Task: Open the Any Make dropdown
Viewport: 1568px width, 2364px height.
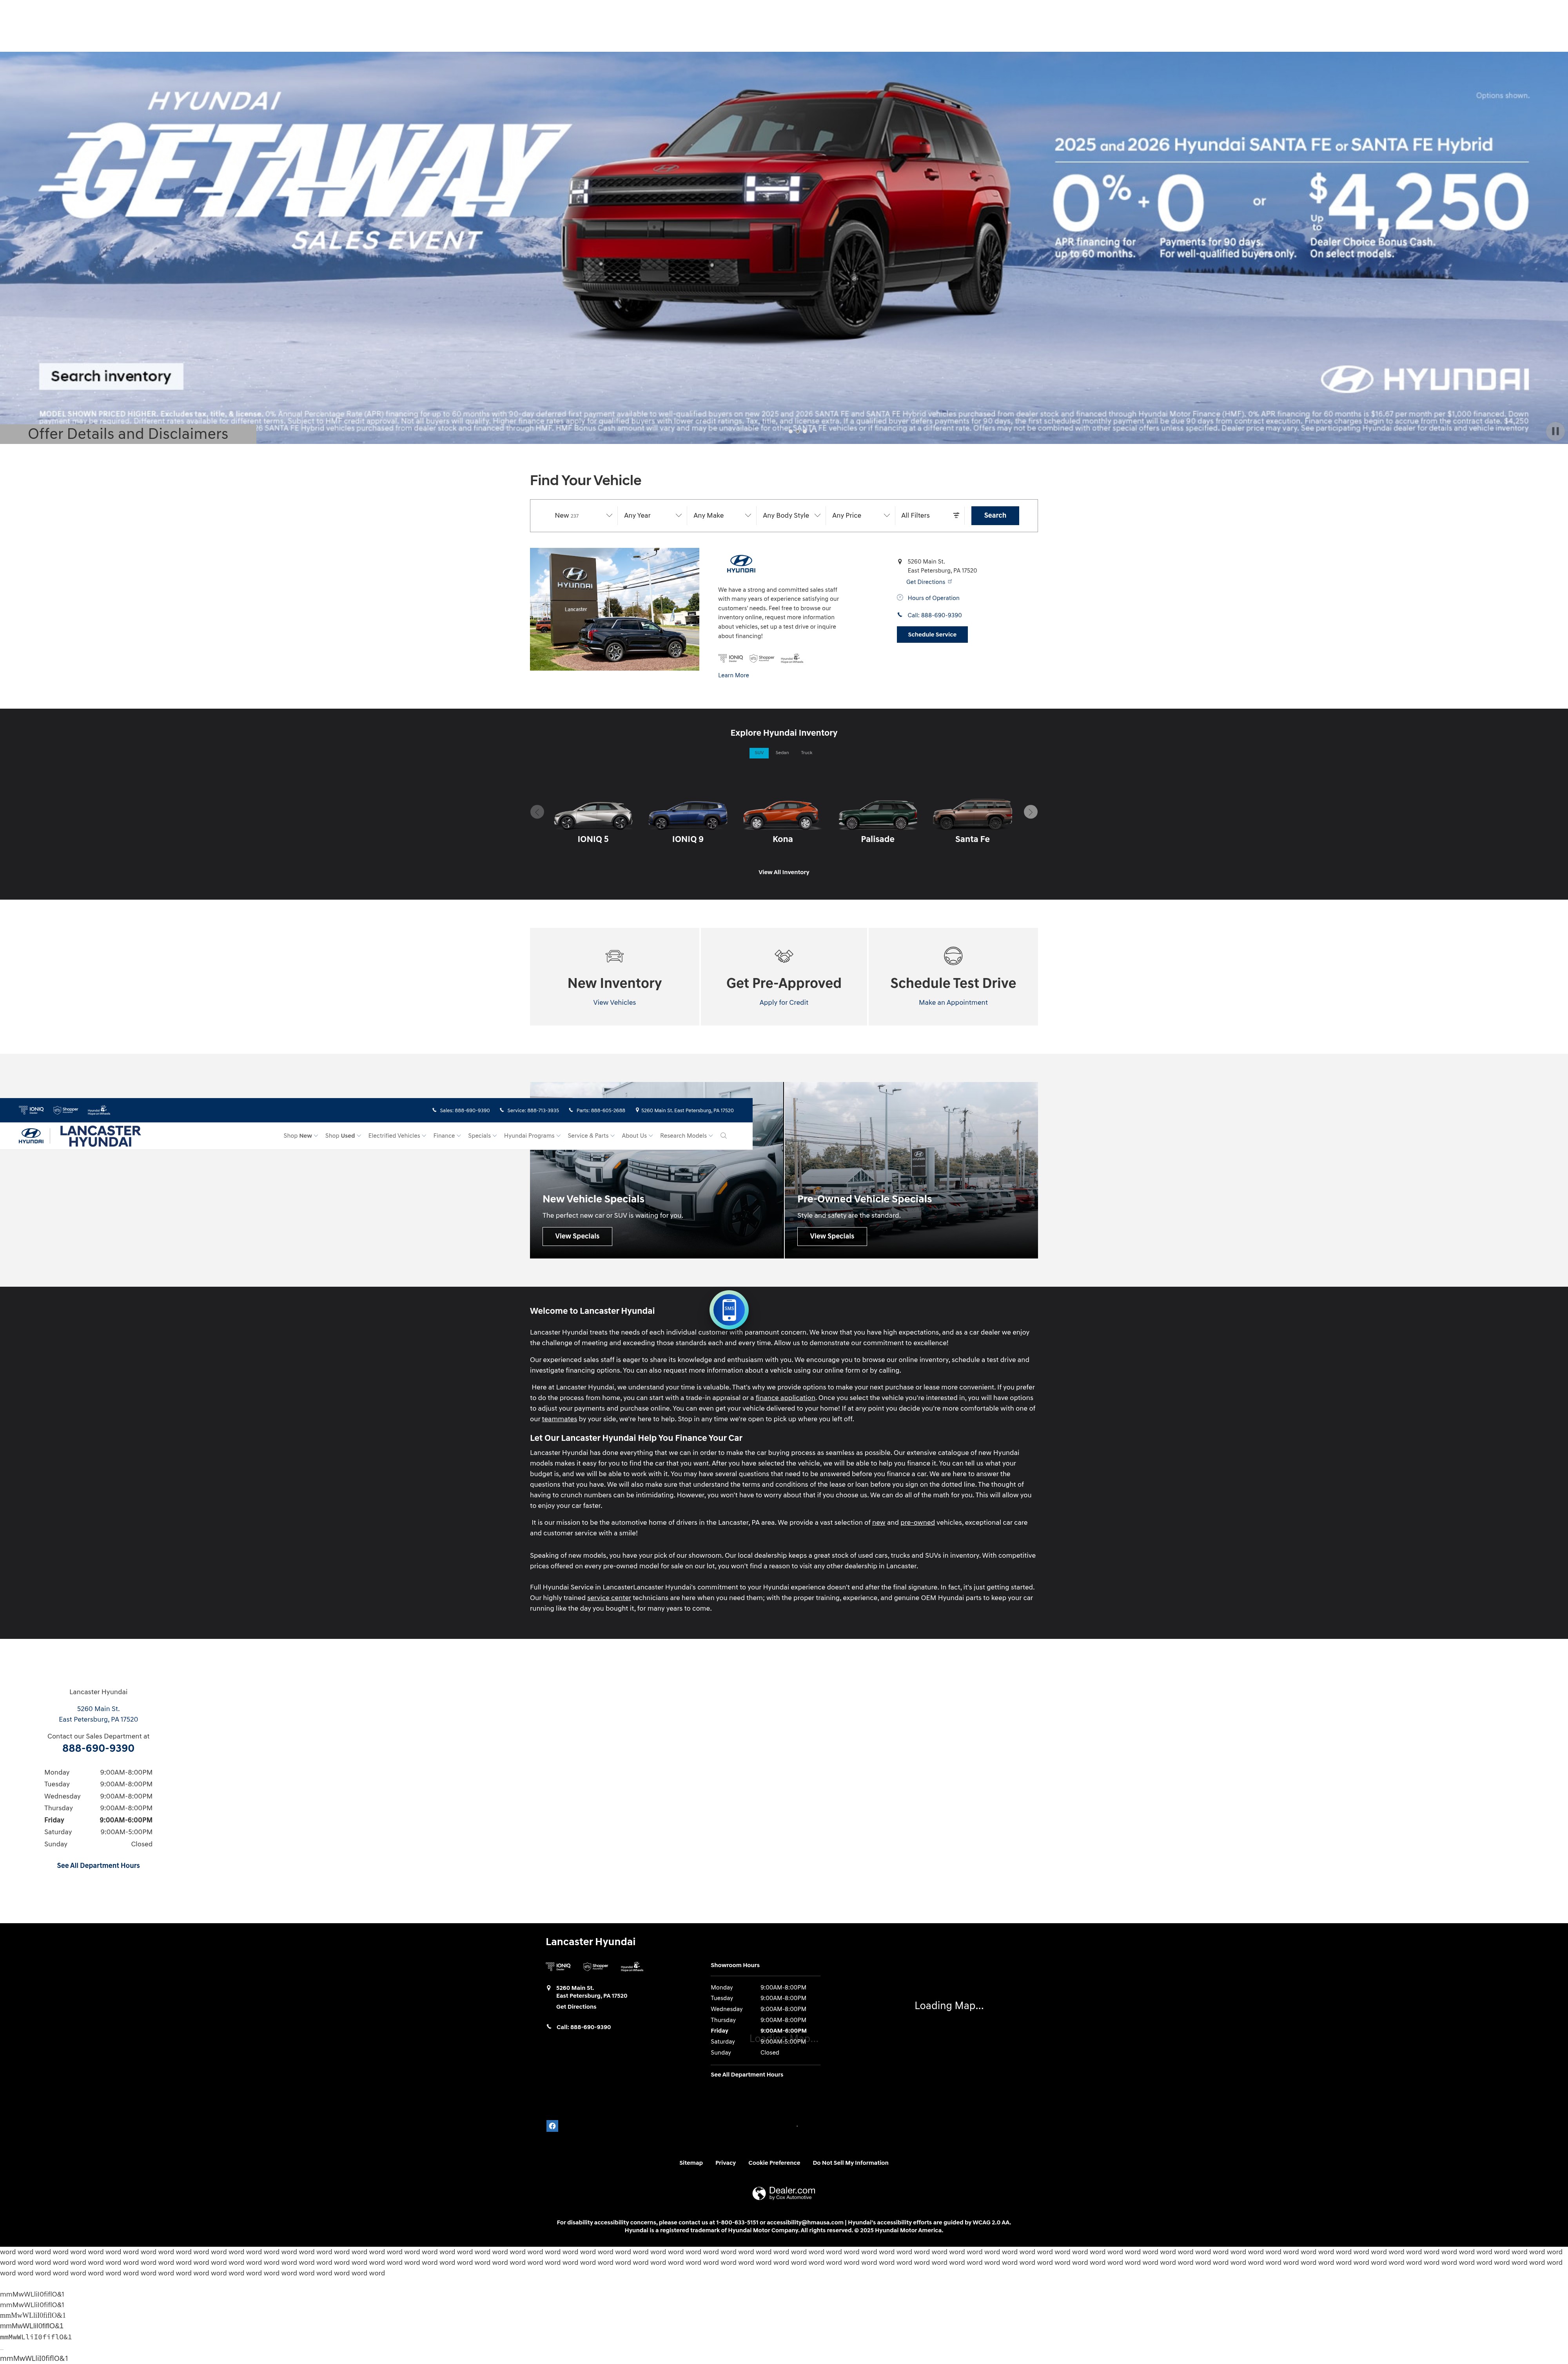Action: pos(722,515)
